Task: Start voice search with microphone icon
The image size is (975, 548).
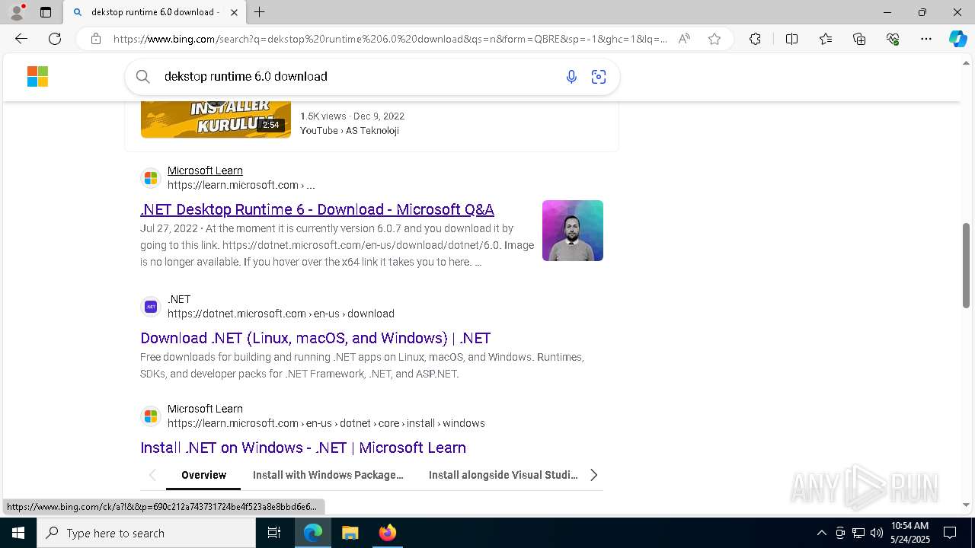Action: pos(571,76)
